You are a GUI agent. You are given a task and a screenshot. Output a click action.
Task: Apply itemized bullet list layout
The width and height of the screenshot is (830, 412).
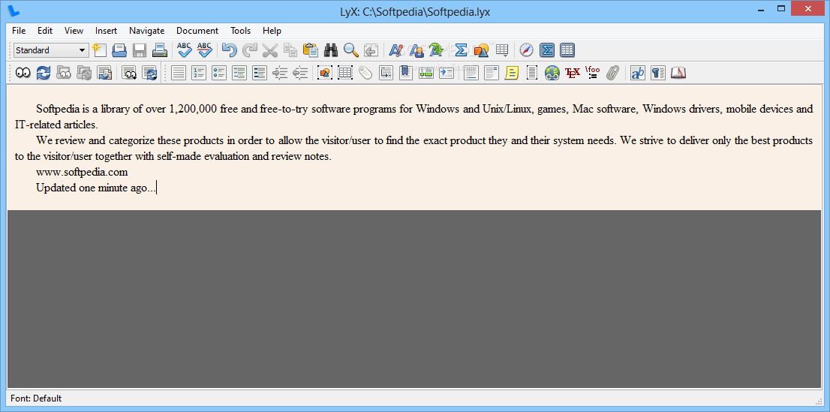(x=218, y=73)
